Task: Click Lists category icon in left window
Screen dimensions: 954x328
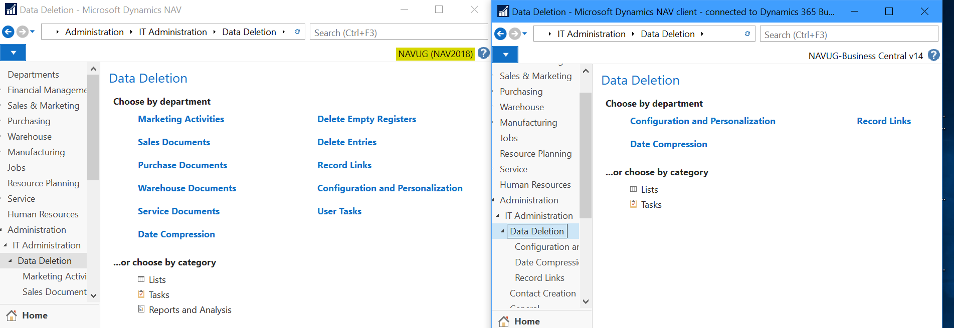Action: tap(141, 279)
